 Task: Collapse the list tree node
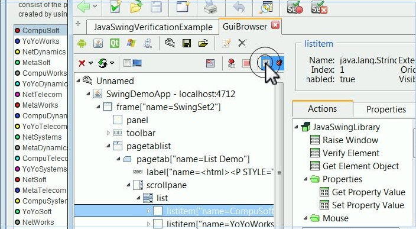pyautogui.click(x=138, y=198)
